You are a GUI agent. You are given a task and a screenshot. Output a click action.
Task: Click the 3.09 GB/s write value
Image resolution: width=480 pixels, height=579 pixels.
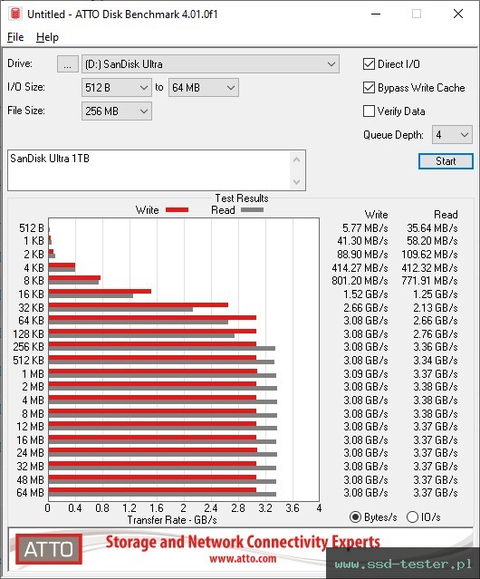point(366,373)
